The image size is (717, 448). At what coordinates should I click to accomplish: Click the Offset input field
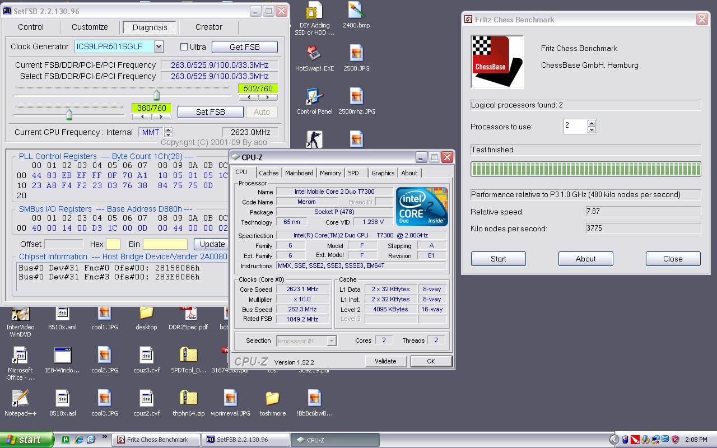pyautogui.click(x=64, y=244)
